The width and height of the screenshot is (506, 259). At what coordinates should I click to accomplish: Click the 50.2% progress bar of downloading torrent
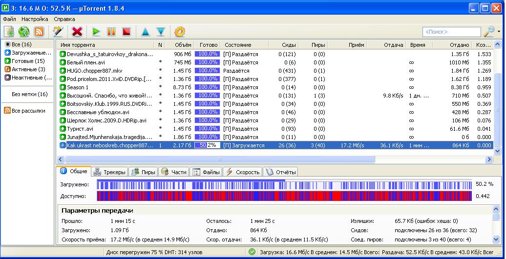pyautogui.click(x=207, y=145)
